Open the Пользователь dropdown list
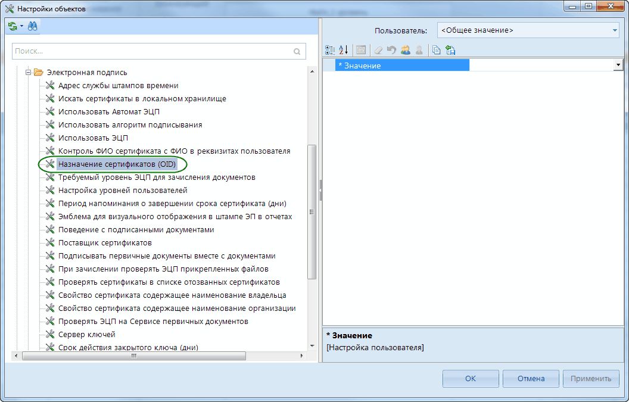 pos(615,30)
